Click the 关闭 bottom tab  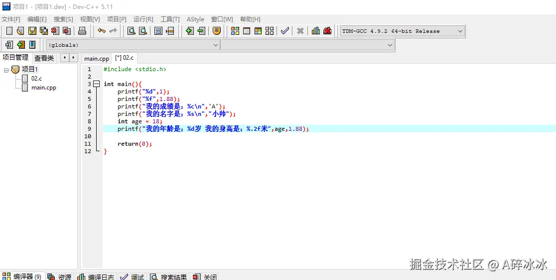205,277
